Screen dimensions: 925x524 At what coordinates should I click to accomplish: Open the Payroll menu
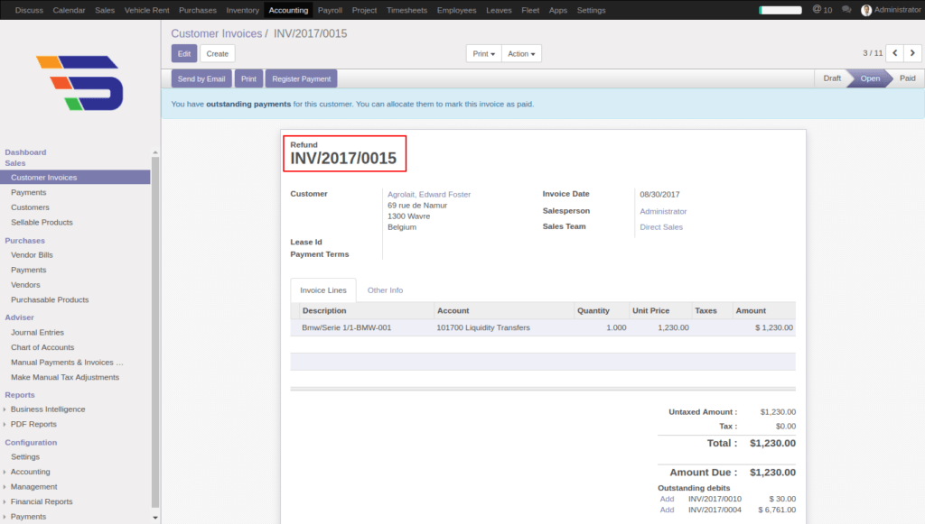coord(330,10)
